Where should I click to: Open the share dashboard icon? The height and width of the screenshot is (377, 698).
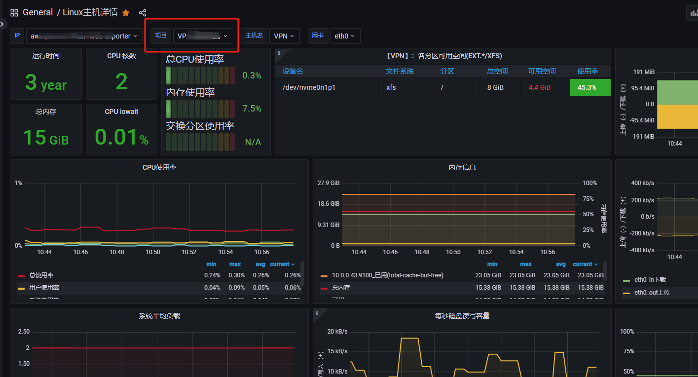coord(143,13)
